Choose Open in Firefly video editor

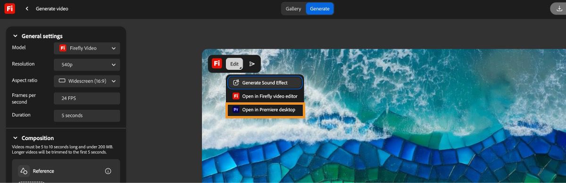(x=265, y=96)
